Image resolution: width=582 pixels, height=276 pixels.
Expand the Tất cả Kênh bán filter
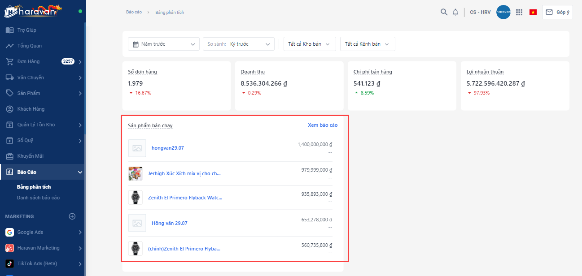click(367, 44)
